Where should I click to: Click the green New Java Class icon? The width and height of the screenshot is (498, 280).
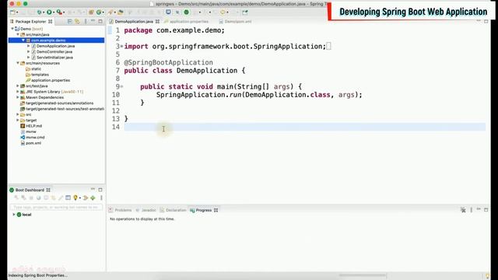(99, 12)
